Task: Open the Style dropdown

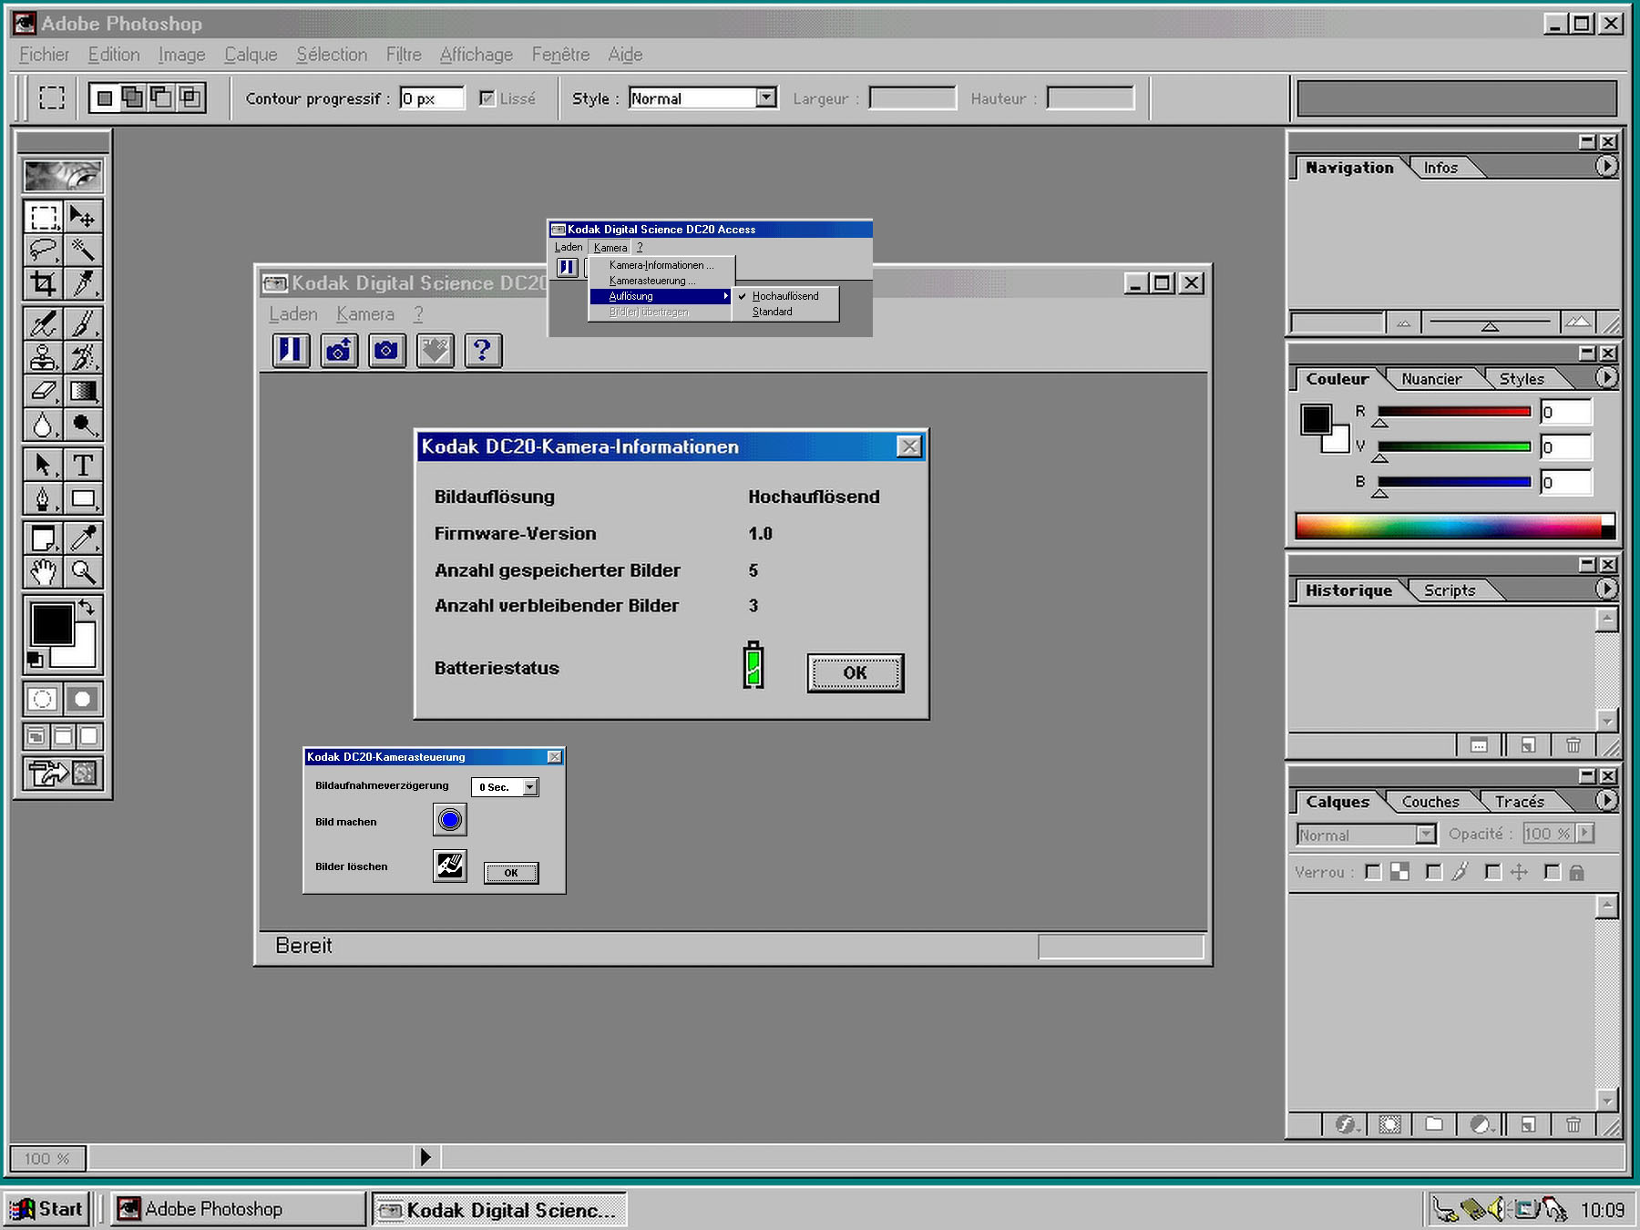Action: 766,97
